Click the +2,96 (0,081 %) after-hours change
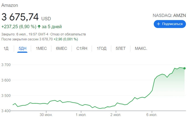Image resolution: width=190 pixels, height=121 pixels. 66,39
